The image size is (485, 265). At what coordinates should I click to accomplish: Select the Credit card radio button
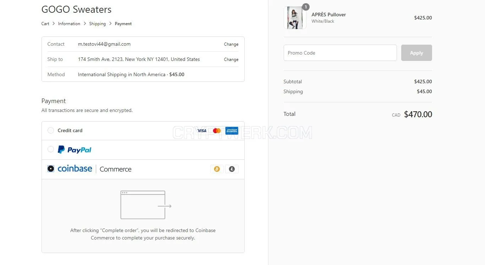tap(51, 130)
